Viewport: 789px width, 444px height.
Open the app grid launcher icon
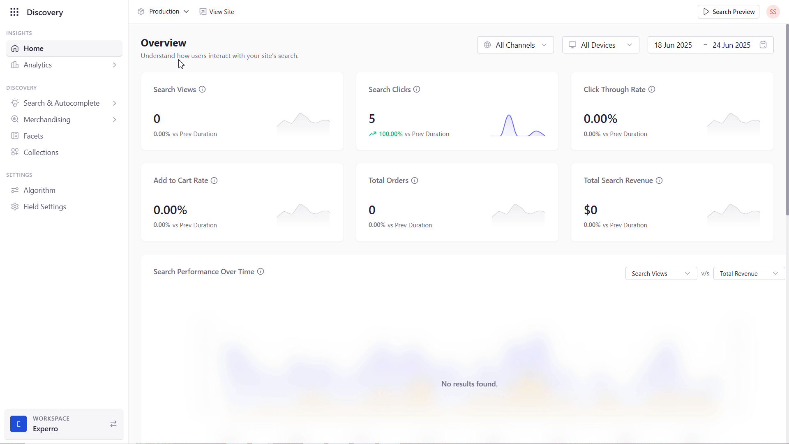[14, 12]
